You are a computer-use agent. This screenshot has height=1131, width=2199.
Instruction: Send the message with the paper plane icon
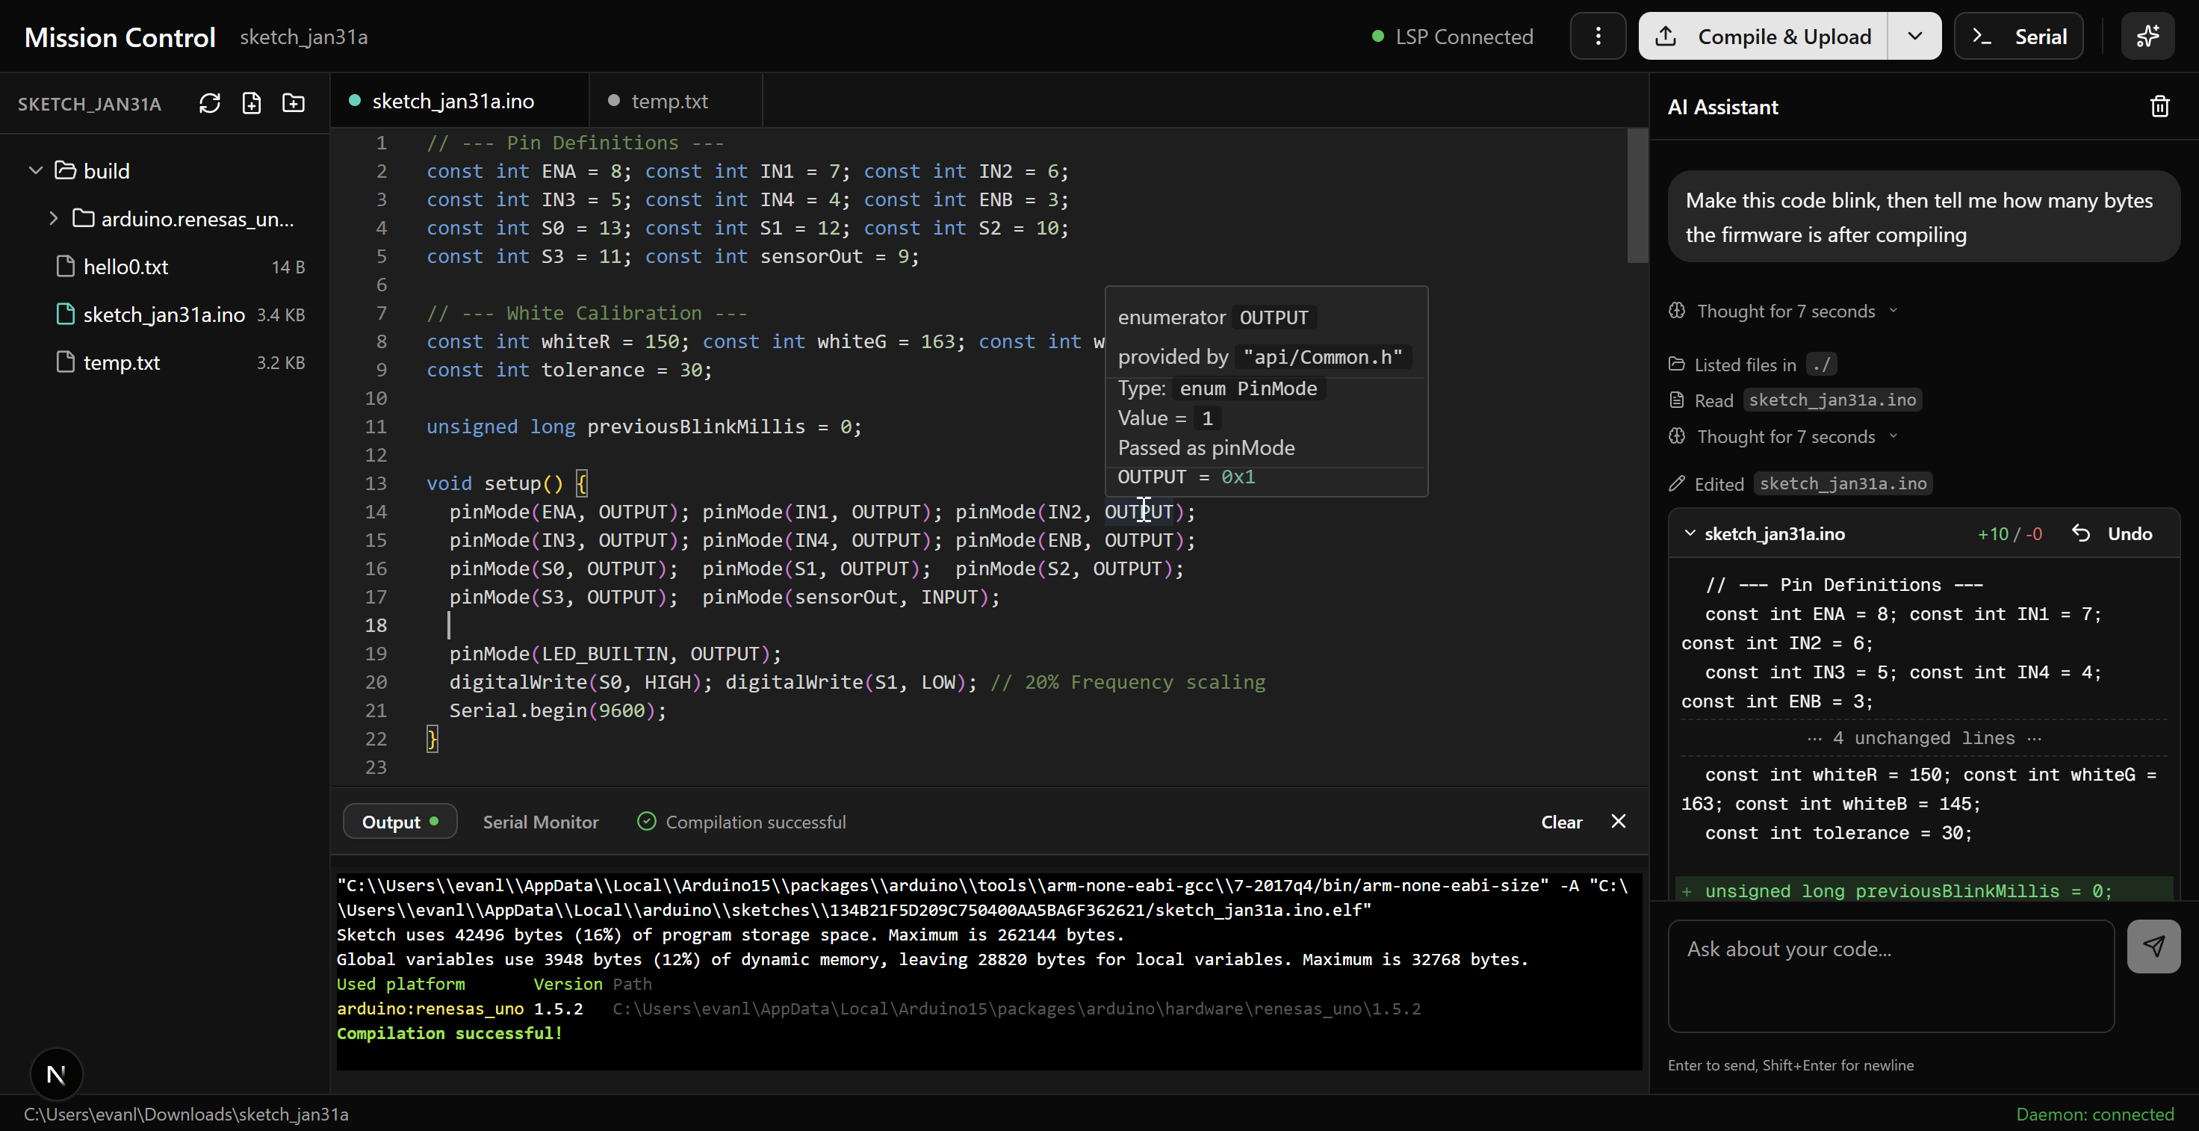click(2153, 946)
